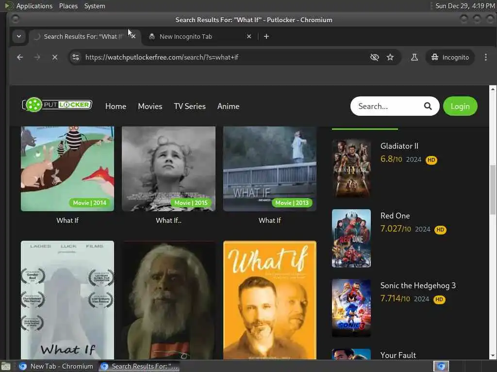497x372 pixels.
Task: Click the workspace switcher Chromium icon
Action: pos(441,366)
